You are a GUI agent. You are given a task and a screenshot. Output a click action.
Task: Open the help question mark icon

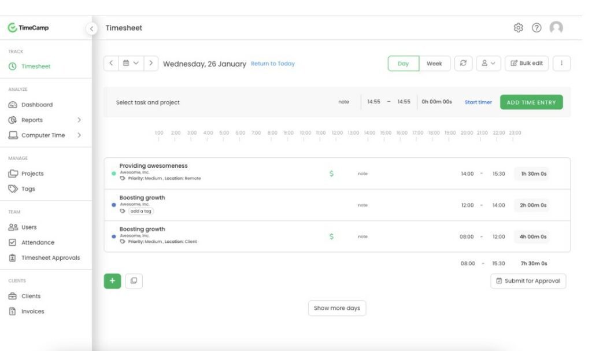(536, 28)
